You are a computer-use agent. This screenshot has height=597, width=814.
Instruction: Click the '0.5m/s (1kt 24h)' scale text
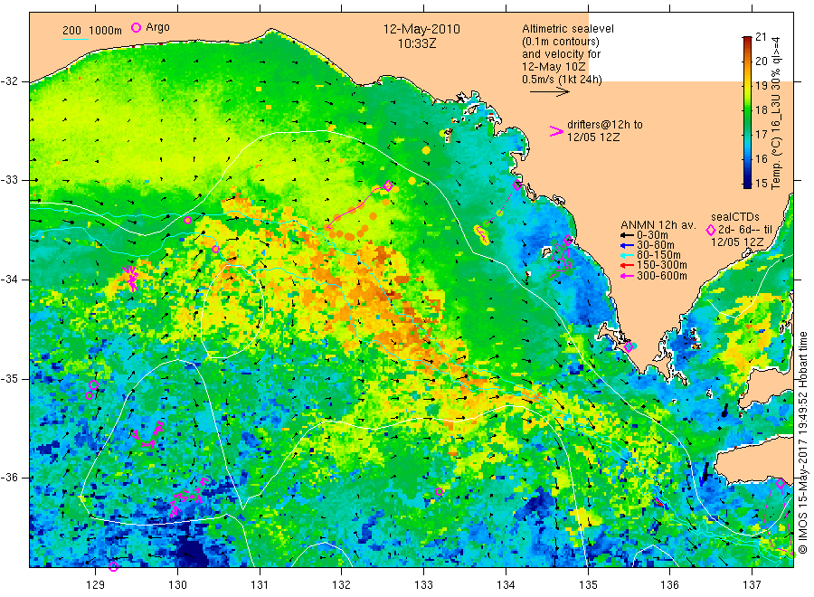[563, 80]
